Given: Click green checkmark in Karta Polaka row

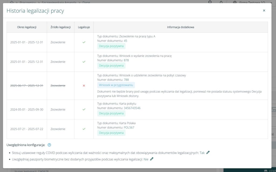Looking at the screenshot, I should [84, 129].
